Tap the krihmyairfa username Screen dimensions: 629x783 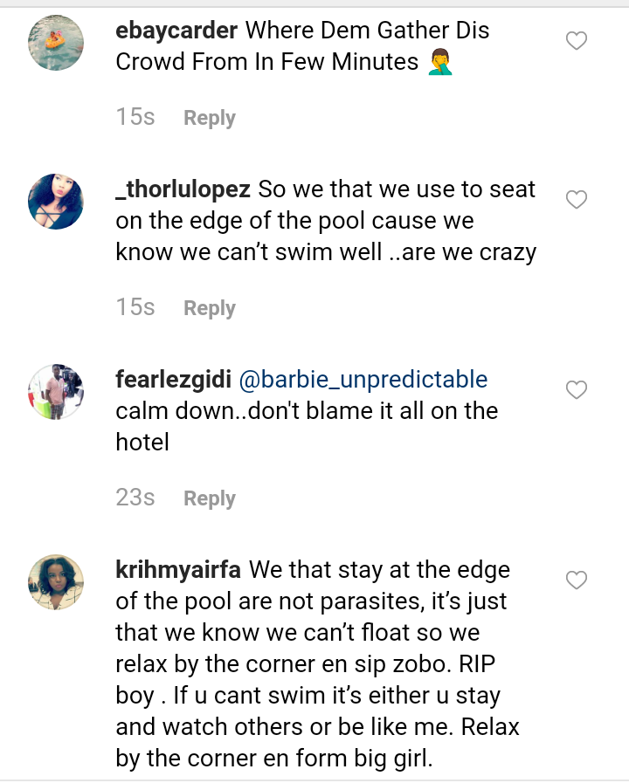[x=182, y=570]
